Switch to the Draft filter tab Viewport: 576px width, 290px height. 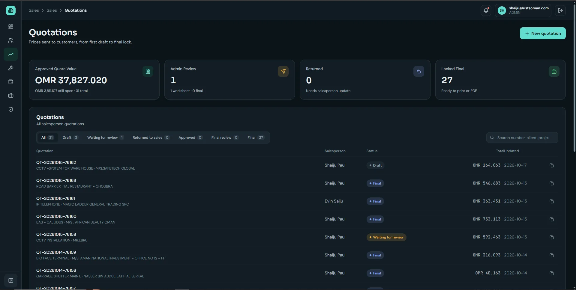[x=70, y=138]
